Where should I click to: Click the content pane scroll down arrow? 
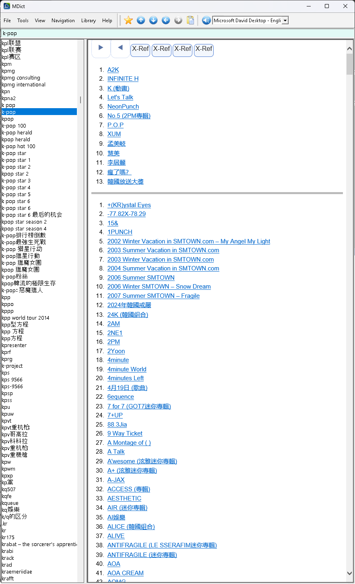tap(349, 573)
